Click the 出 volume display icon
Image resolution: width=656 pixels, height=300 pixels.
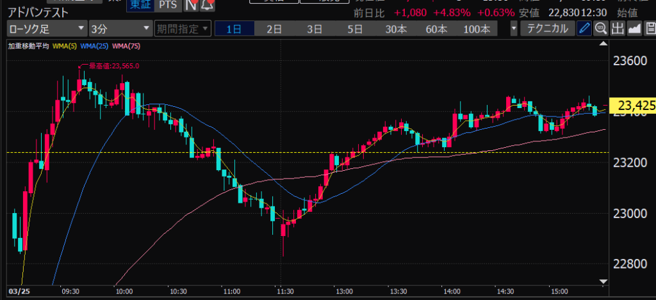point(618,29)
